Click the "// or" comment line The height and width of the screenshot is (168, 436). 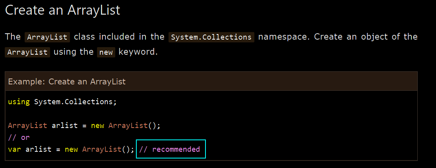click(19, 137)
